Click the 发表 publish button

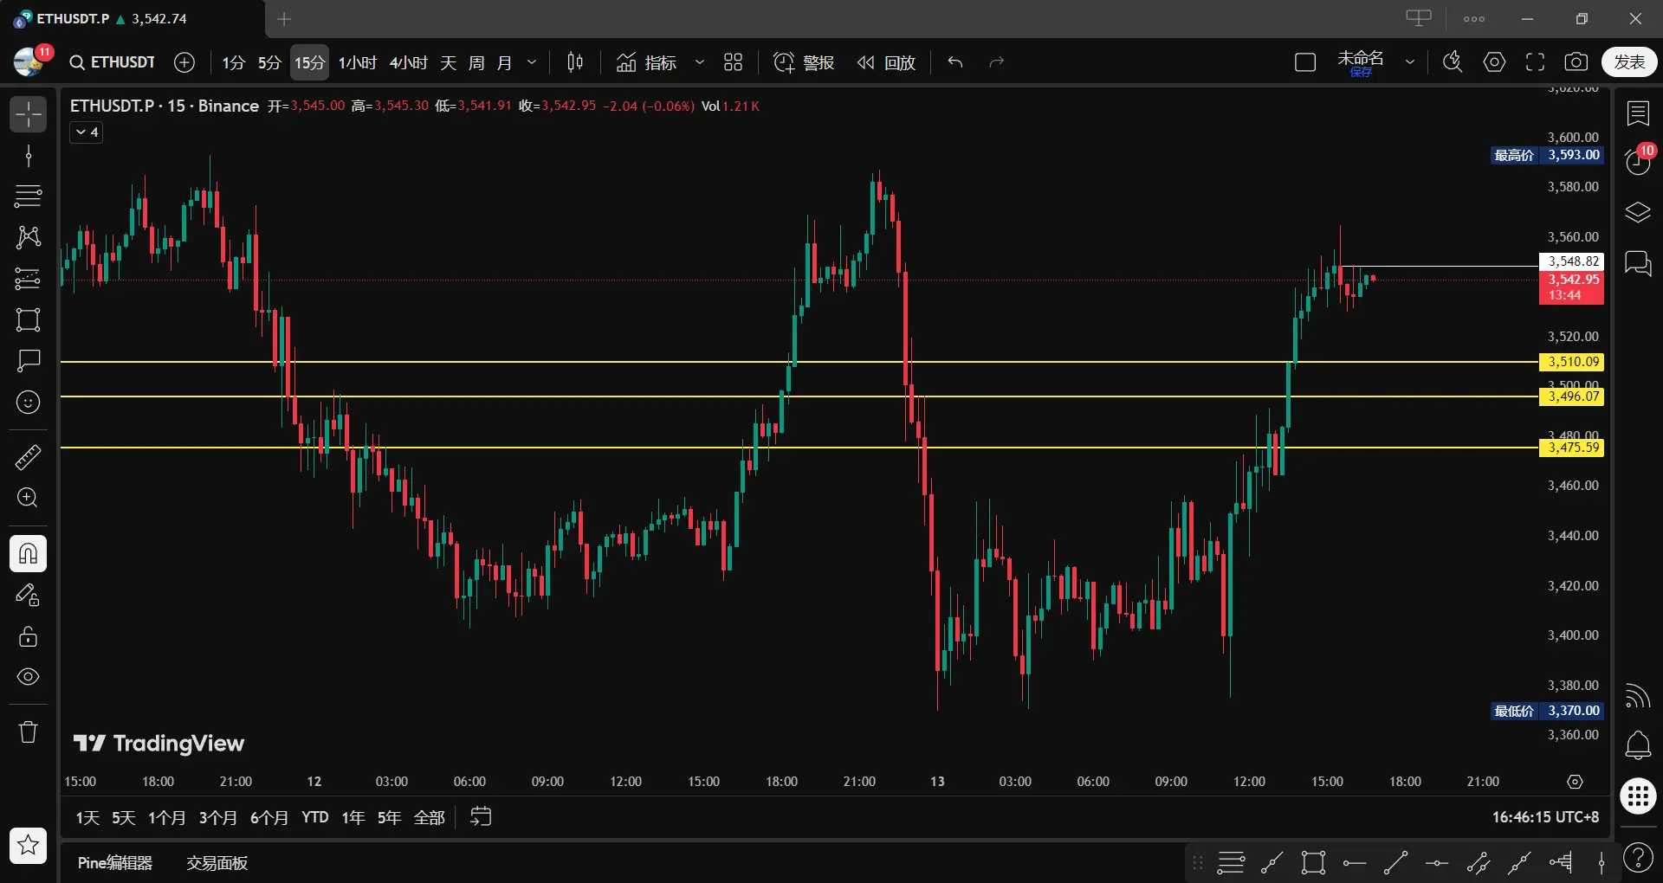tap(1629, 62)
